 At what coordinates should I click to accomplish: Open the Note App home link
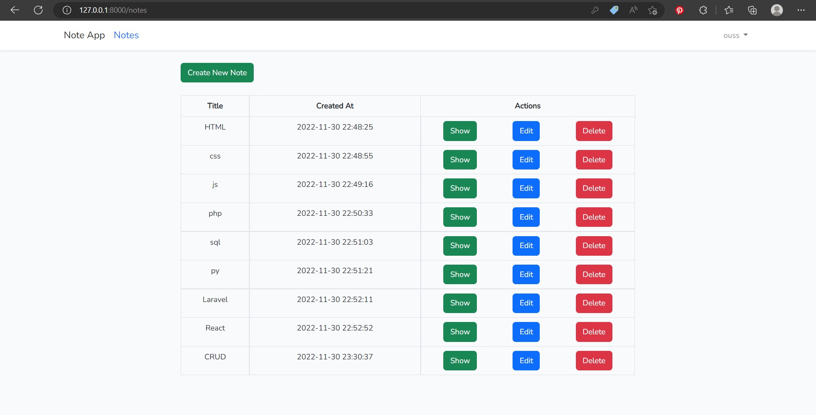(84, 35)
